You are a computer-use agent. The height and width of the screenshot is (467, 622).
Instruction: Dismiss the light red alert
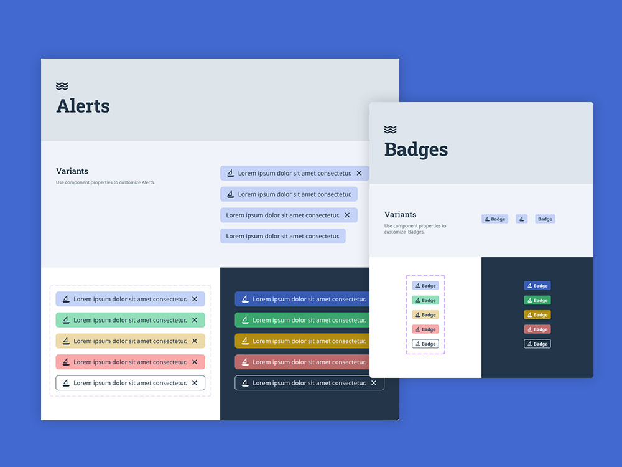(195, 362)
